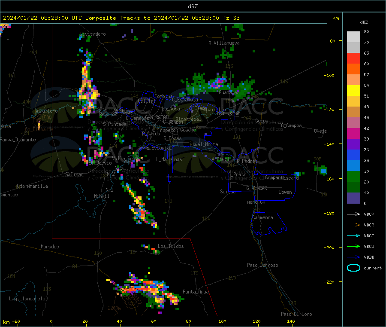Click the 'Aero_GA' map label
386x327 pixels.
(256, 202)
